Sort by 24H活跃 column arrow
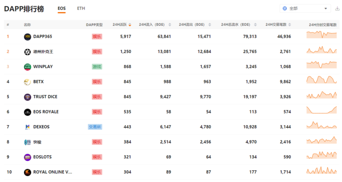 click(x=130, y=25)
